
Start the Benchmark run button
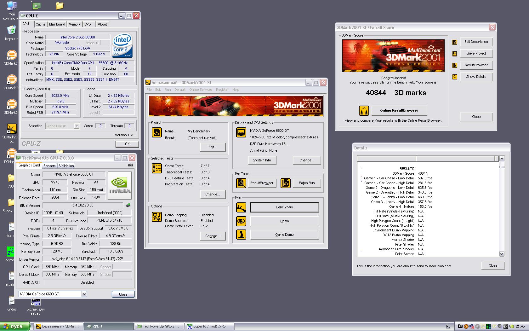coord(284,207)
